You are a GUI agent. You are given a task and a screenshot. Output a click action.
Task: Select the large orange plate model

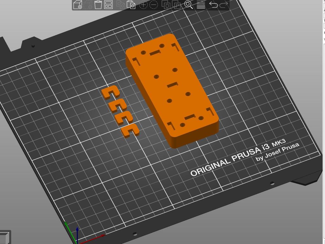click(x=172, y=90)
